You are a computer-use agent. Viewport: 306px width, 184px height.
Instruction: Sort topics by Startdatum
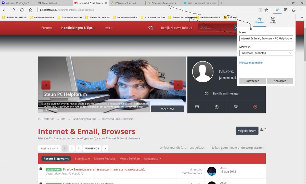pos(82,159)
